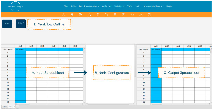213x110 pixels.
Task: Switch to the Action tab at bottom
Action: tap(5, 107)
